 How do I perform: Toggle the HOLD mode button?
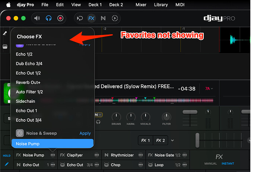(x=6, y=156)
